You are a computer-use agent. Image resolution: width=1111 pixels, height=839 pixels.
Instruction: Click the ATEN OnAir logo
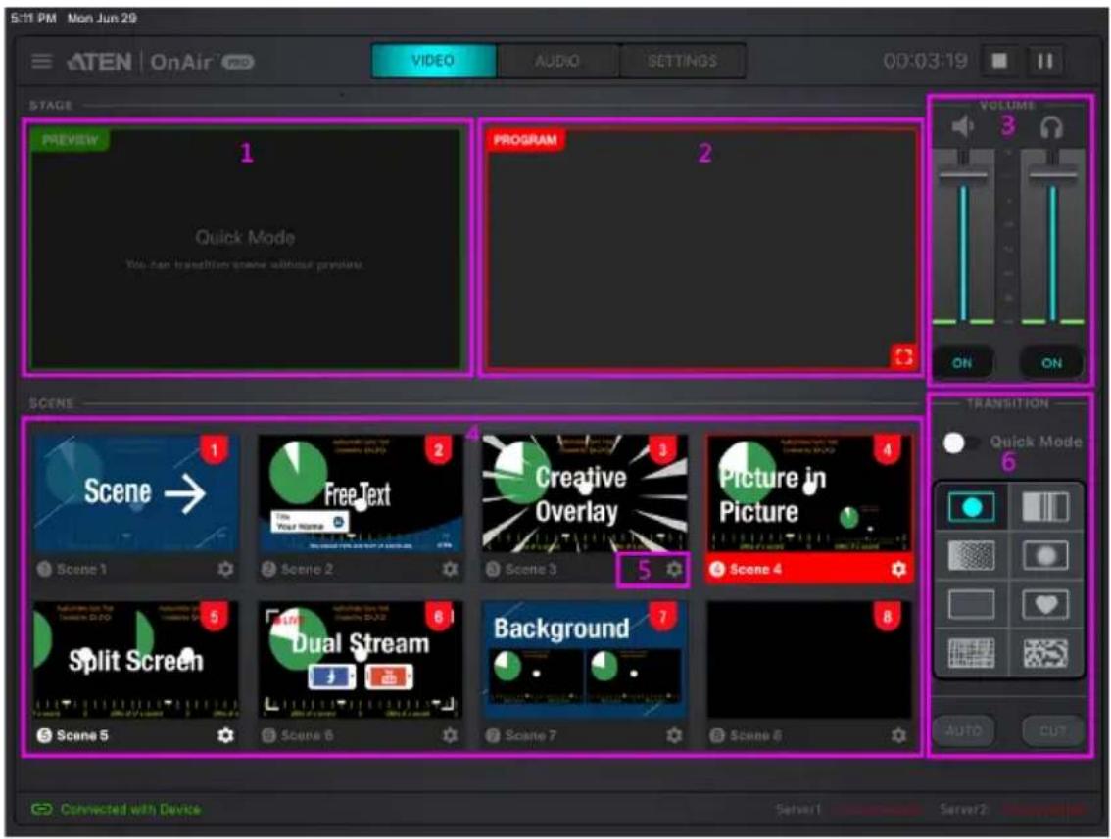(160, 63)
